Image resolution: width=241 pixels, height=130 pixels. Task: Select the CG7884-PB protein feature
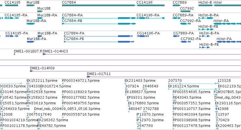(x=99, y=42)
